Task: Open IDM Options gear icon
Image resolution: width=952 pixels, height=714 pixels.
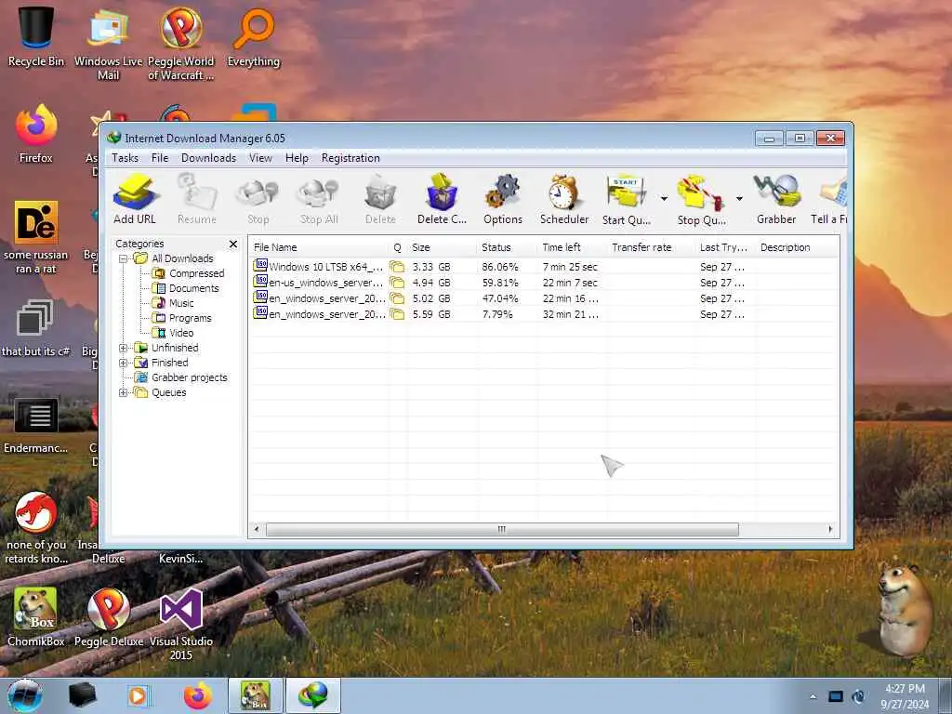Action: click(x=503, y=199)
